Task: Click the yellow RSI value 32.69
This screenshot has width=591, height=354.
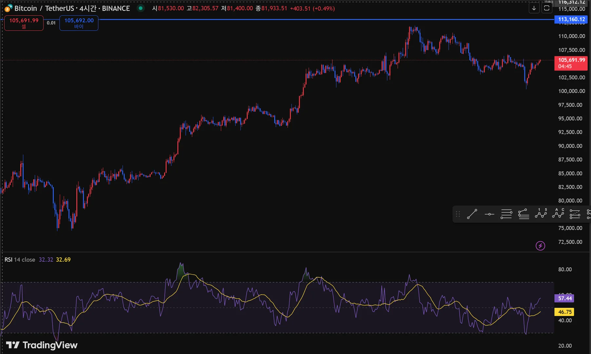Action: point(63,260)
